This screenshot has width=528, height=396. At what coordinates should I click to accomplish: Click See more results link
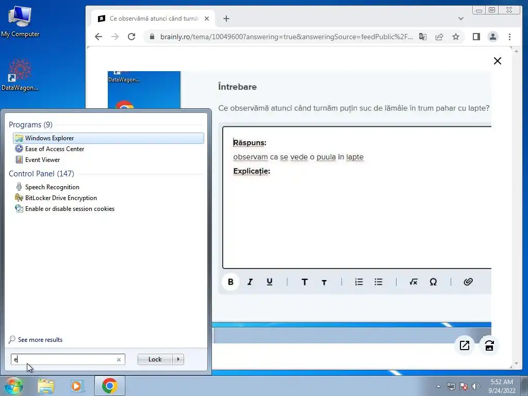[x=40, y=340]
